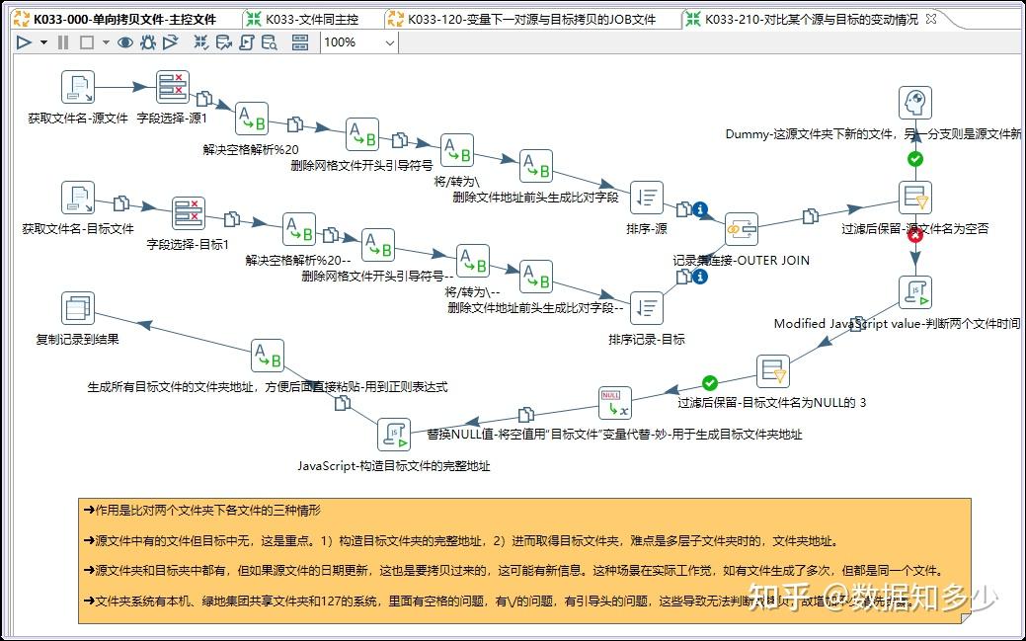Explore the database with the search icon
Image resolution: width=1026 pixels, height=641 pixels.
[x=272, y=42]
